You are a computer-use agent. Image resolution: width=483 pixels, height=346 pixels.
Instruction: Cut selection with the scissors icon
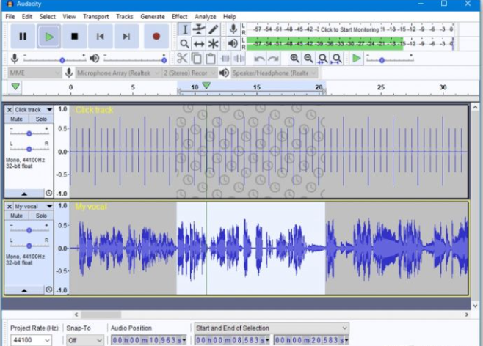point(182,58)
